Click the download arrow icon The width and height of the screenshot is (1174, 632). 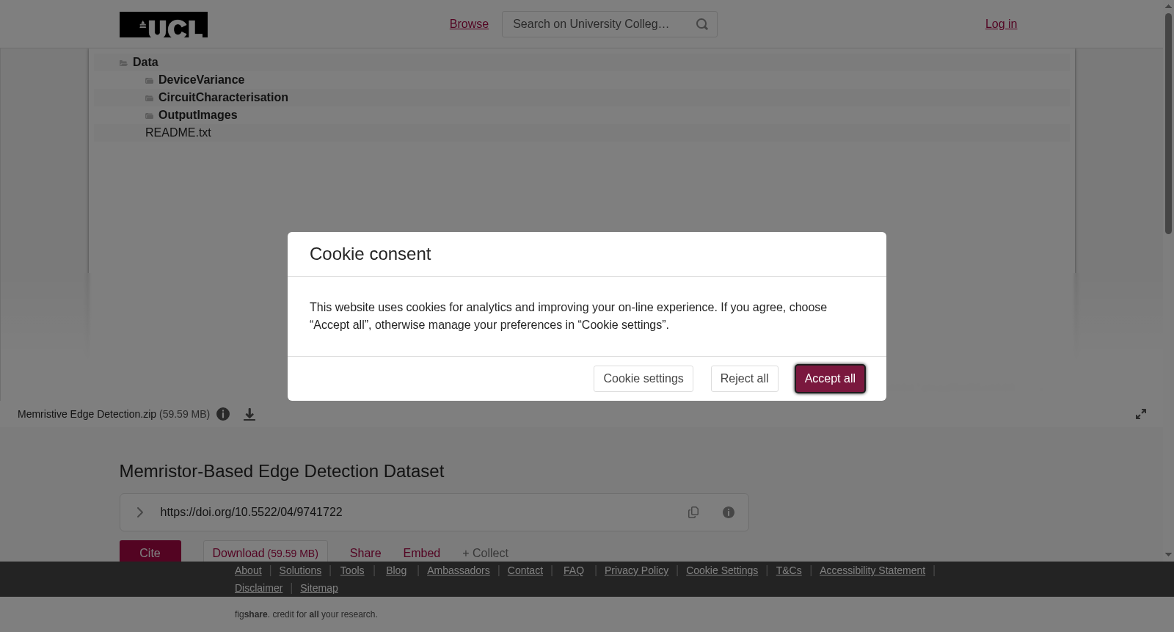pos(249,414)
